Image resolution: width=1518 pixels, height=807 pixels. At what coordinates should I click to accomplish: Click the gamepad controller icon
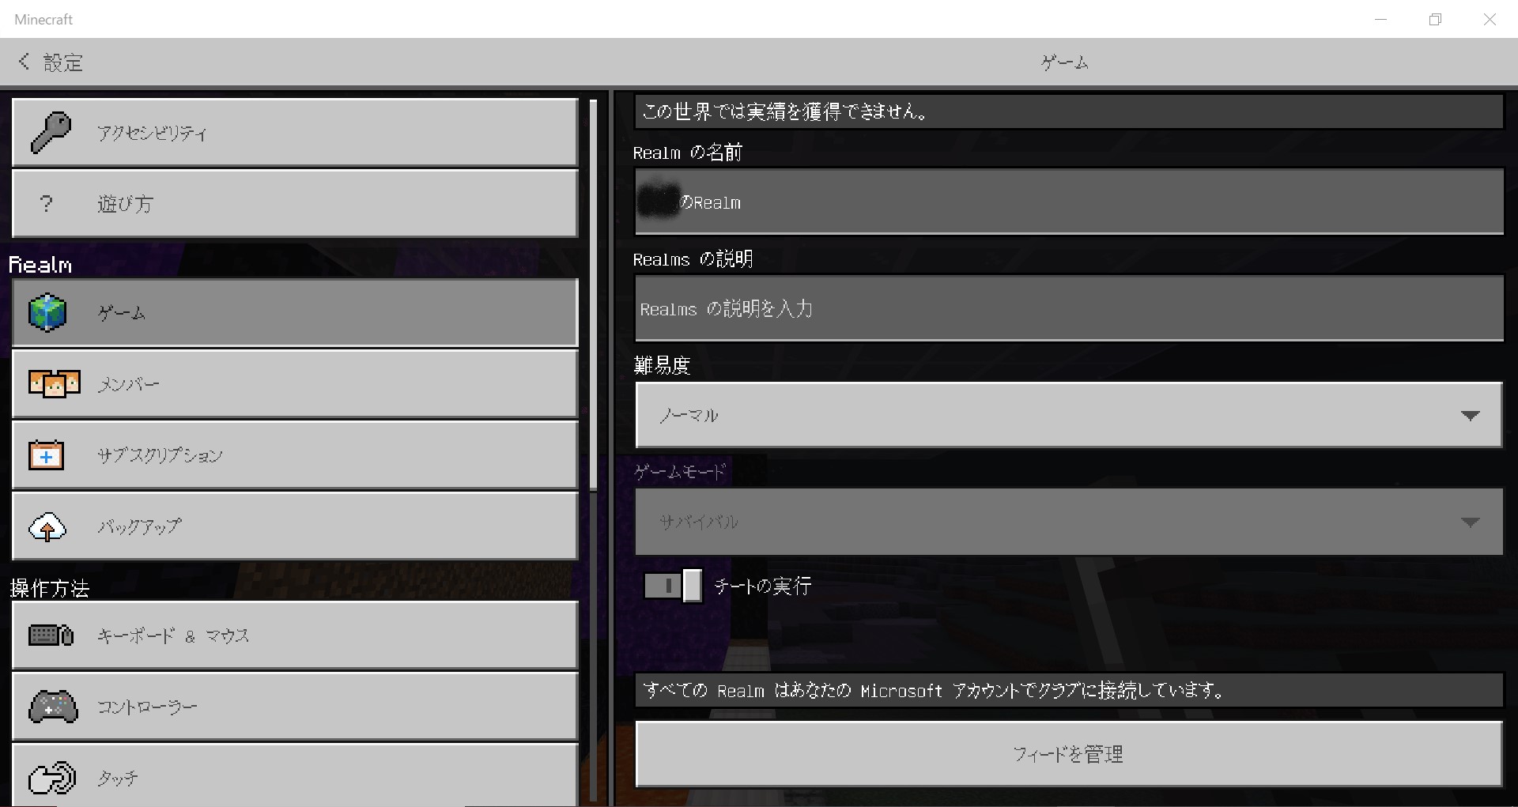click(52, 707)
